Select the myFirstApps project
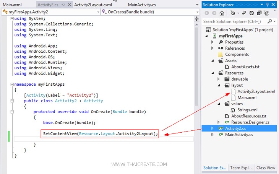Screen dimensions: 279x174 tap(230, 36)
